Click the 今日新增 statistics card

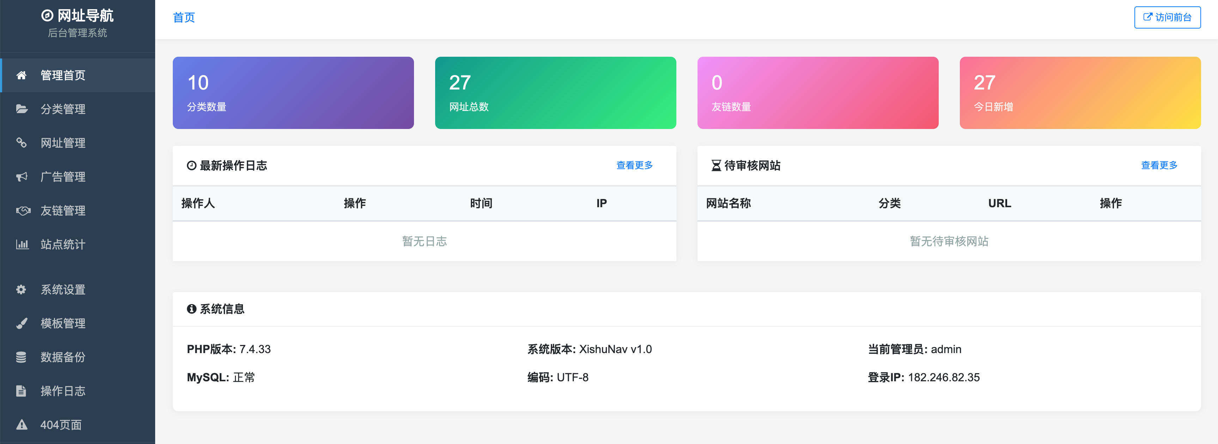pos(1080,93)
